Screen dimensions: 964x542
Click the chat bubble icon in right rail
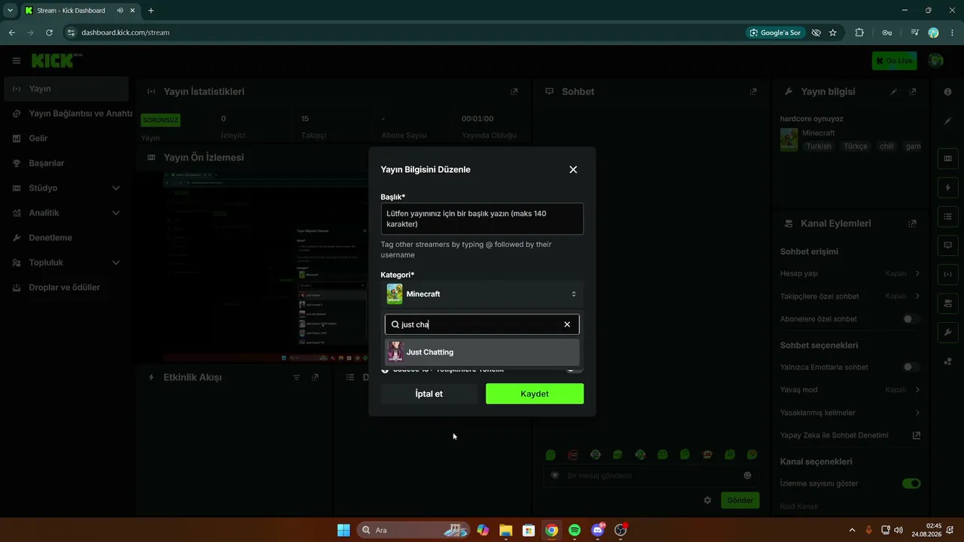(947, 245)
